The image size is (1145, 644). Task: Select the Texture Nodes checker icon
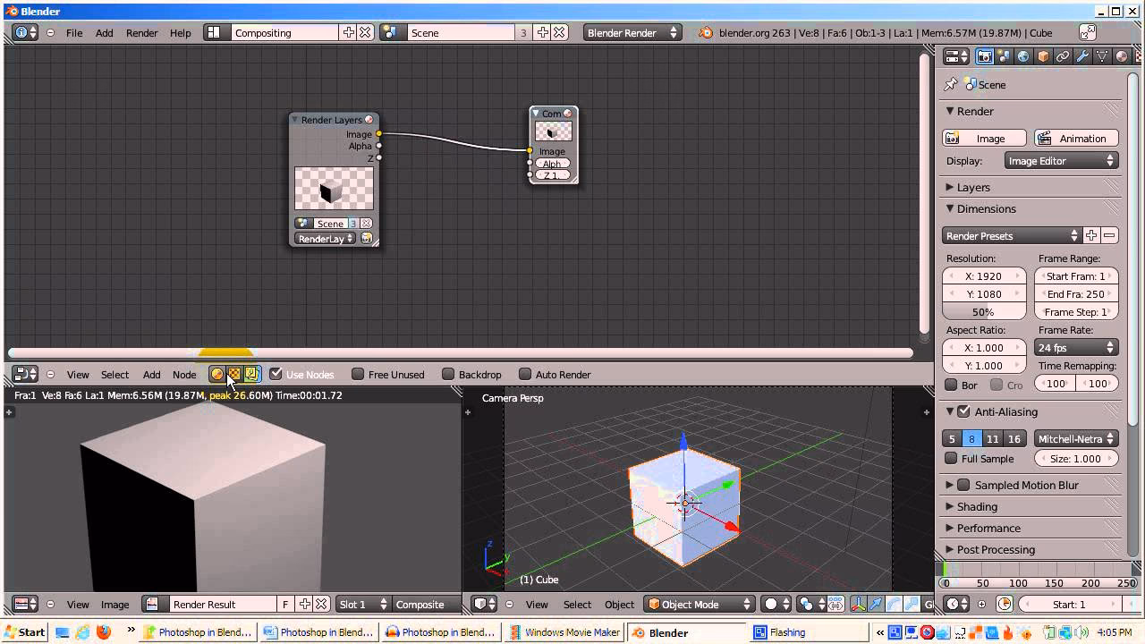coord(233,374)
